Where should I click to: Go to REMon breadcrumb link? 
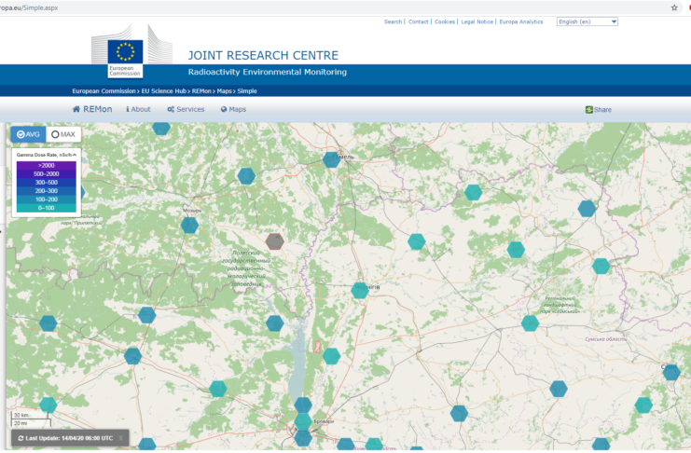click(201, 90)
